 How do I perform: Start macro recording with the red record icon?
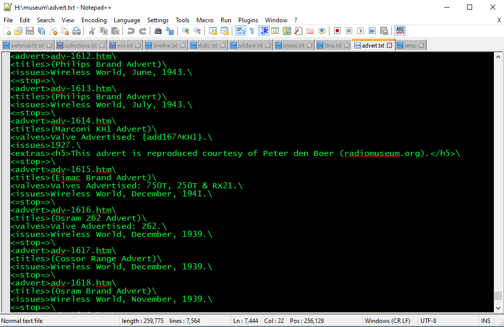point(337,31)
